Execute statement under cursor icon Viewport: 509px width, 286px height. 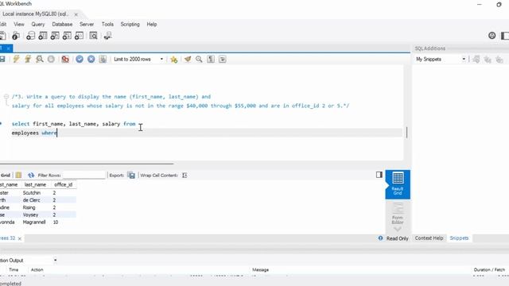point(28,59)
